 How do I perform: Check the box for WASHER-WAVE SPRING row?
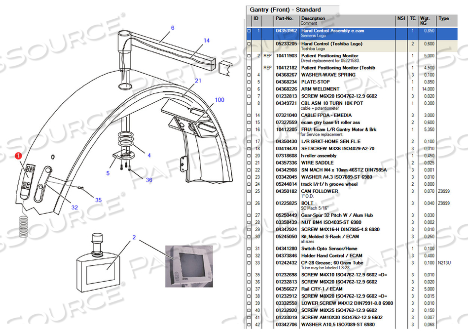click(249, 75)
